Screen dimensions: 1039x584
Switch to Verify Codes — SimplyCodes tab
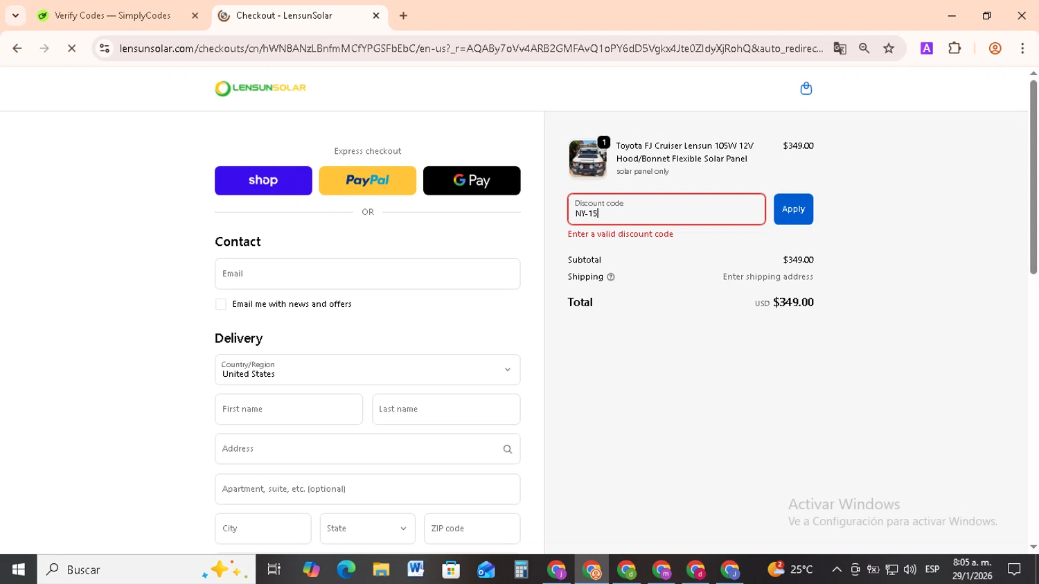[x=112, y=15]
